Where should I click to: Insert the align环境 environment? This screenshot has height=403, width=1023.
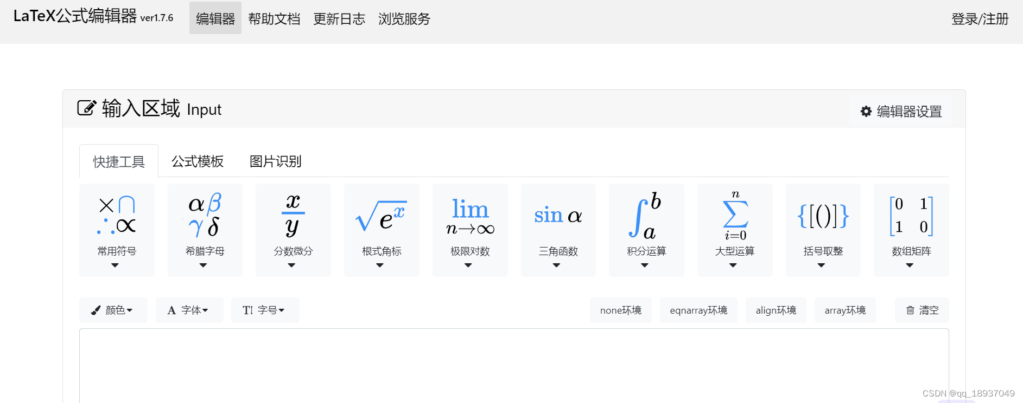tap(776, 310)
